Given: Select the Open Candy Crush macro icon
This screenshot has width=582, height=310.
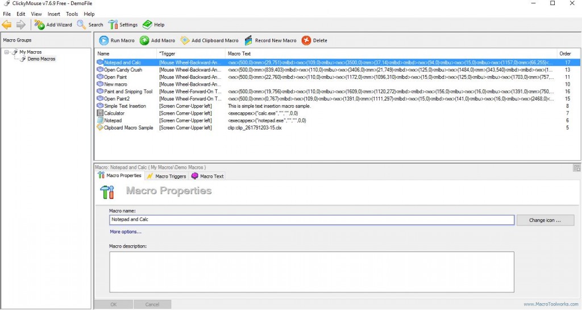Looking at the screenshot, I should click(x=100, y=70).
